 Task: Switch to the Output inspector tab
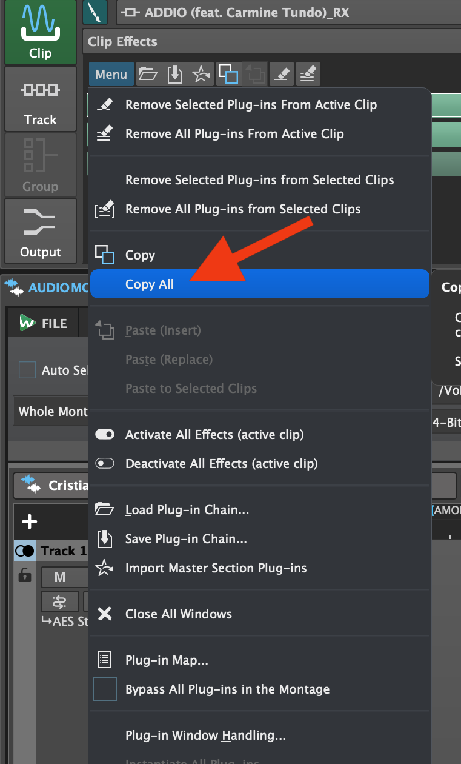point(40,232)
